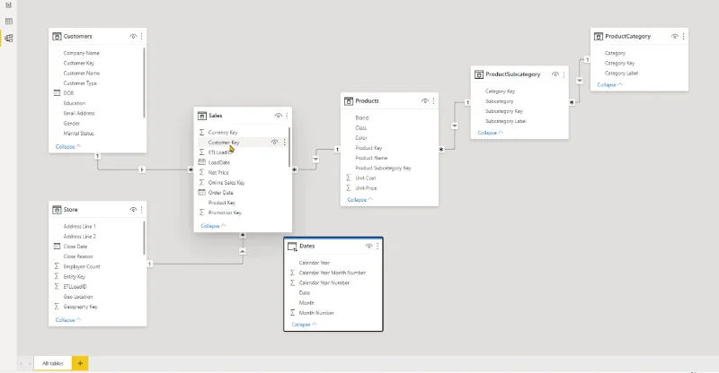
Task: Select Store-to-Sales relationship arrow
Action: 242,251
